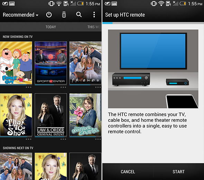Switch to the TODAY tab
204x180 pixels.
[51, 27]
